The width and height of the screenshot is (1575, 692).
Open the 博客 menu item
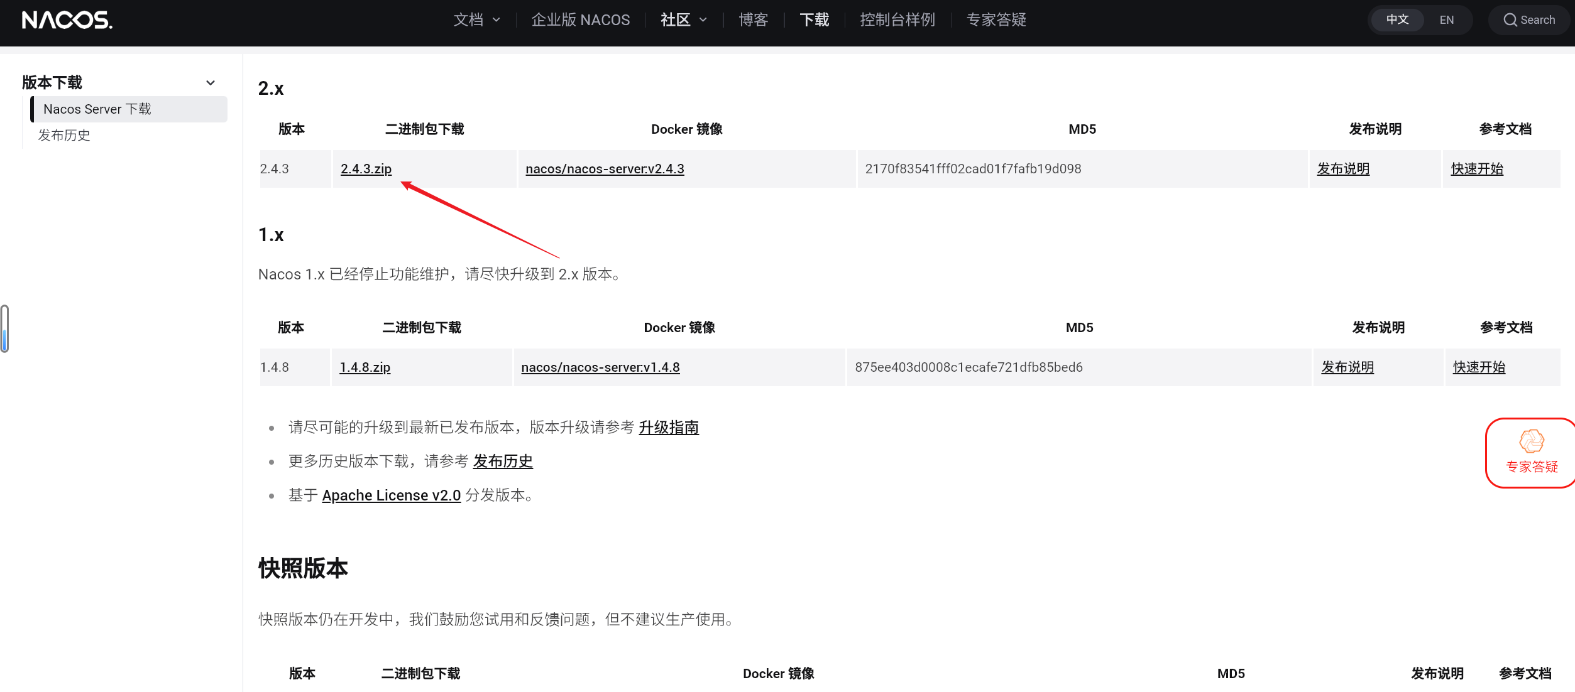pos(754,20)
